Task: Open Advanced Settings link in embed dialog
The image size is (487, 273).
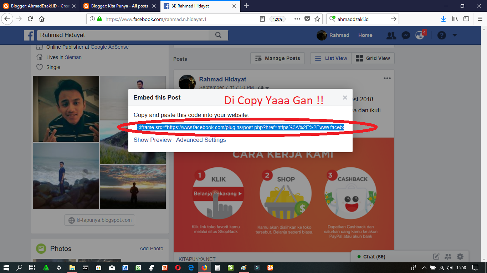Action: [x=201, y=140]
